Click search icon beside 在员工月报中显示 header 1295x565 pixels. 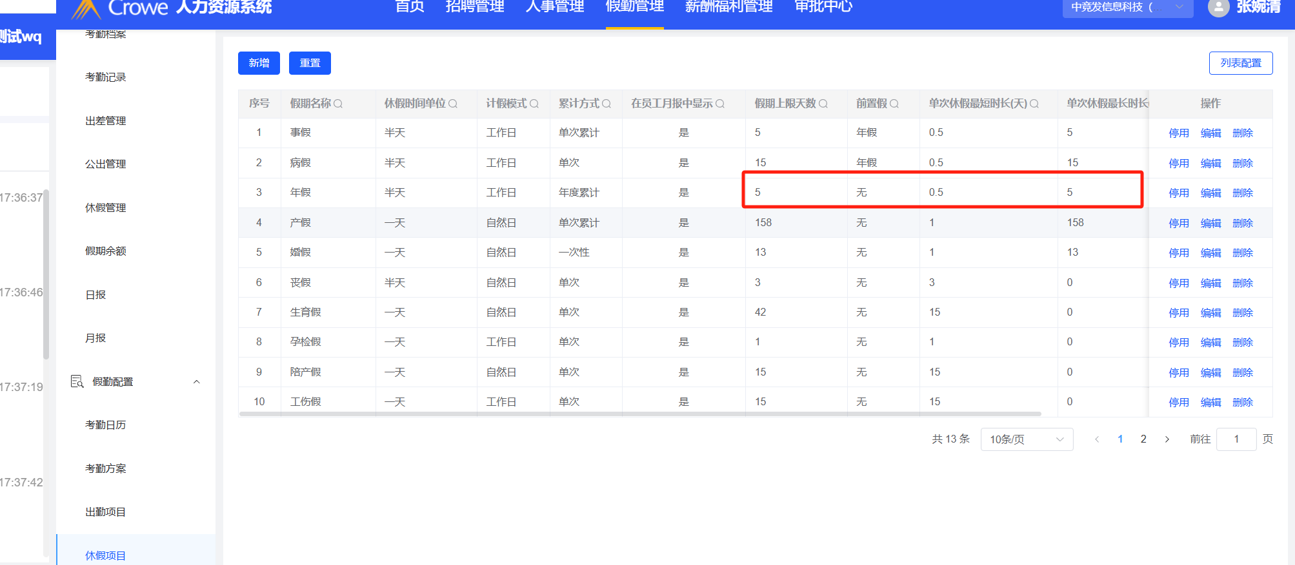[720, 104]
